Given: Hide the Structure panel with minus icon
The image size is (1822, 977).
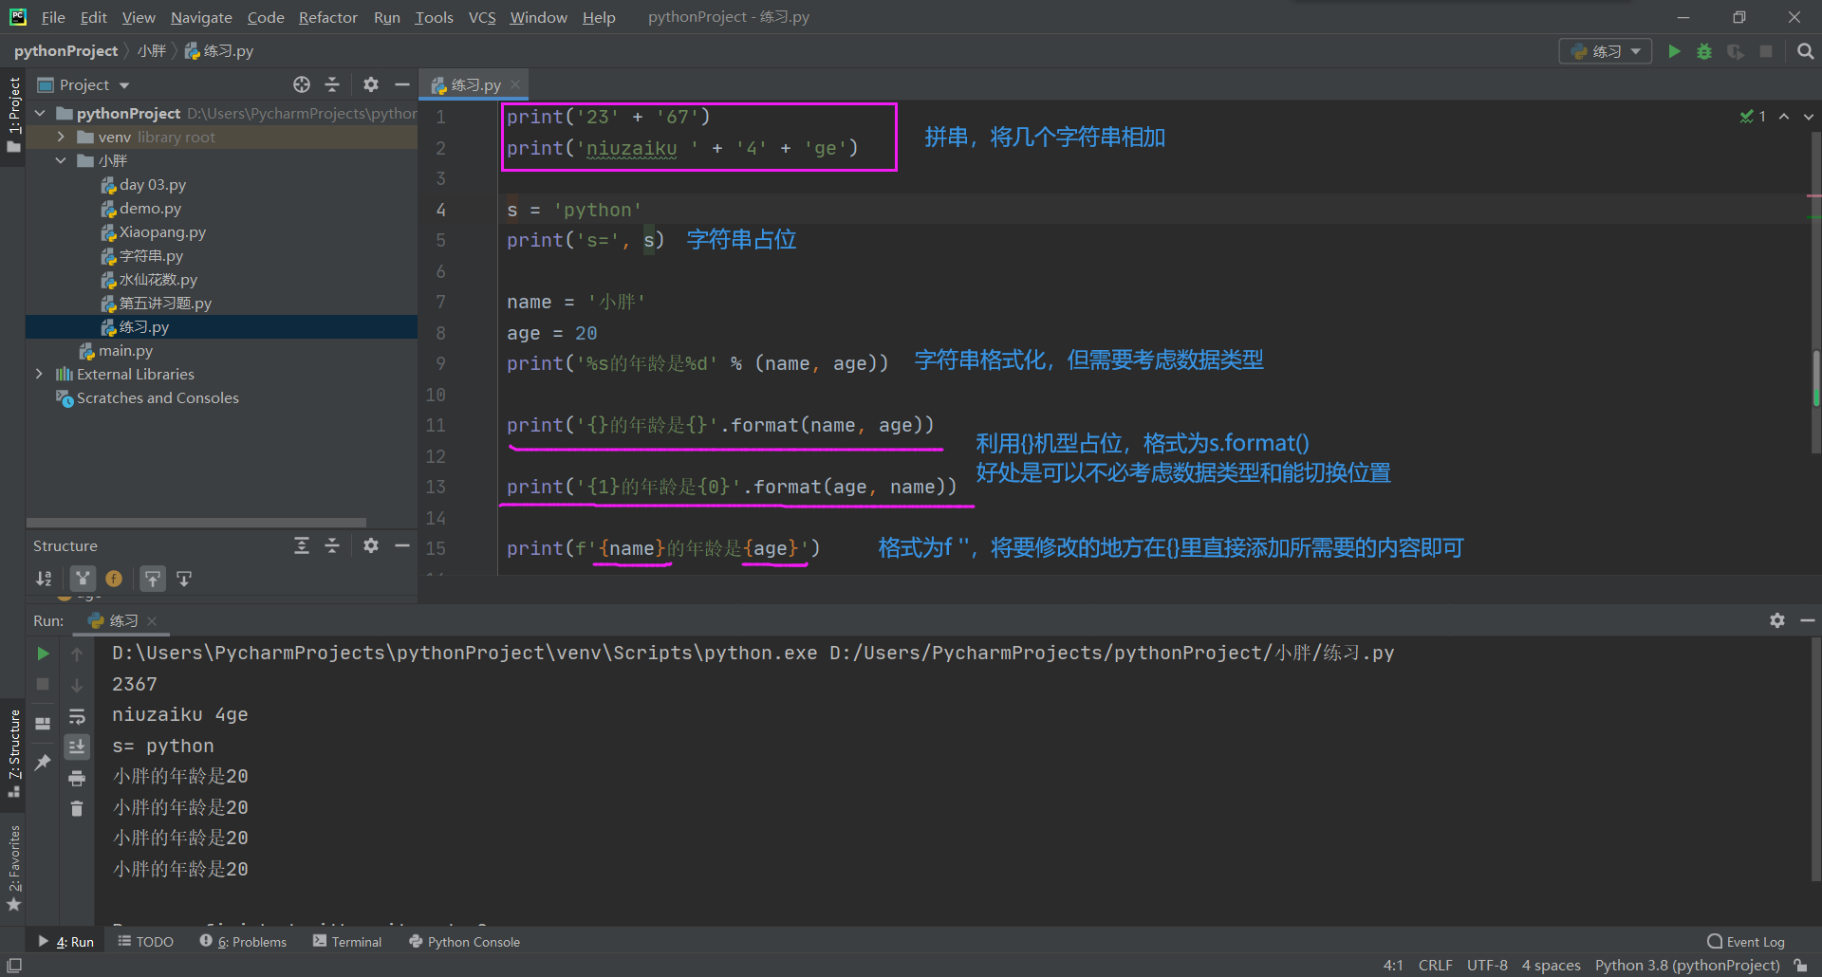Looking at the screenshot, I should [x=402, y=545].
